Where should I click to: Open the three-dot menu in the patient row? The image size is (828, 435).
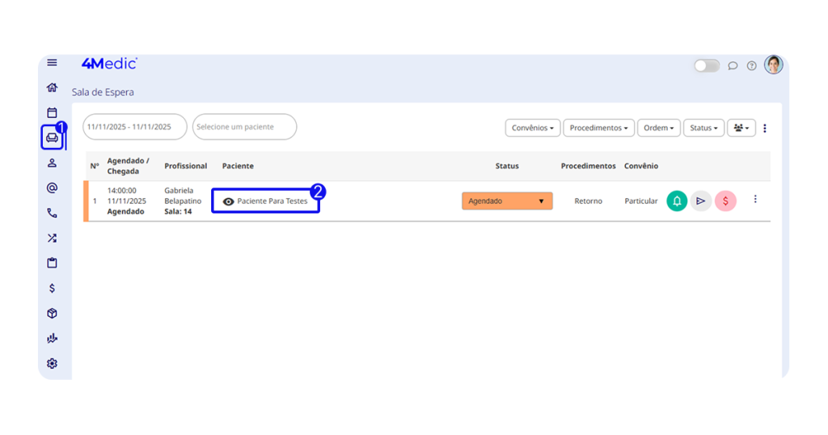(x=755, y=199)
